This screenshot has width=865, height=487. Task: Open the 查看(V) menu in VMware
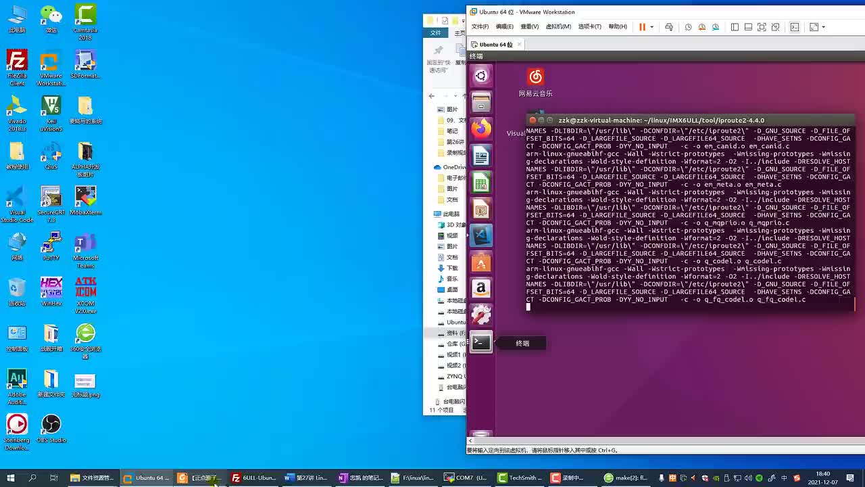tap(530, 27)
